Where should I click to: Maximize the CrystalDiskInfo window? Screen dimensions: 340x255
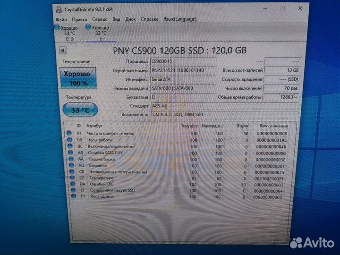(x=282, y=8)
